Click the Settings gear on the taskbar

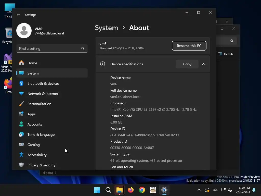point(164,190)
